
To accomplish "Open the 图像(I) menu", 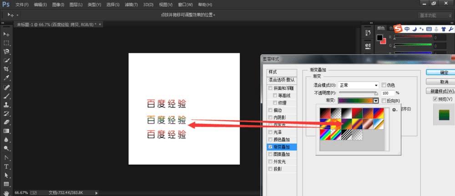I will click(58, 5).
